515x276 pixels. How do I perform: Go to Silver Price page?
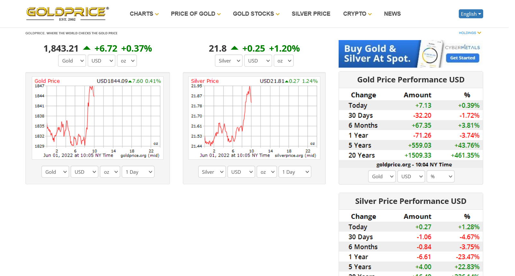311,14
